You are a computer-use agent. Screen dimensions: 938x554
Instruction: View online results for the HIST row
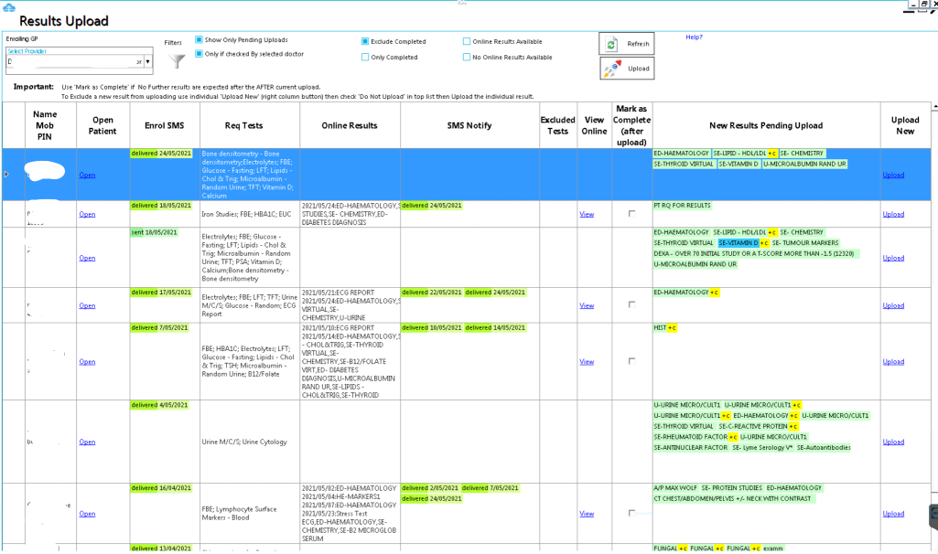pos(587,361)
